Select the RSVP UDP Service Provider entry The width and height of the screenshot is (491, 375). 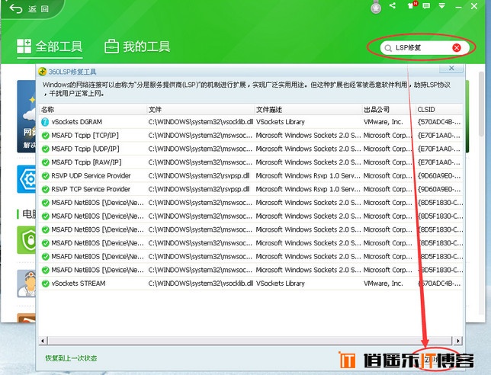[x=91, y=175]
